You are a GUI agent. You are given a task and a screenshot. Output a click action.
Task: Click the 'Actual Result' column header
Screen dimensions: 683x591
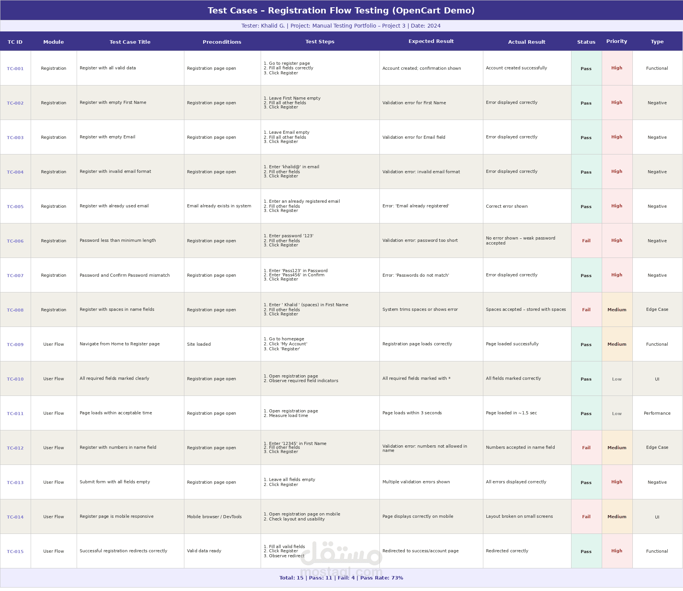tap(527, 42)
